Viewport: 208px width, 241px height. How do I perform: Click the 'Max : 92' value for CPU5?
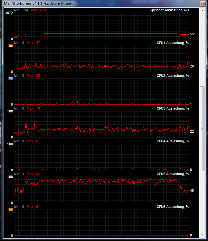pos(33,174)
